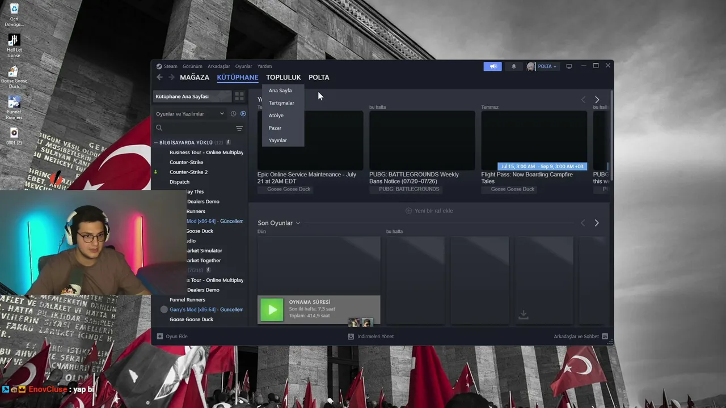Image resolution: width=726 pixels, height=408 pixels.
Task: Select Counter-Strike 2 in the library list
Action: pyautogui.click(x=188, y=172)
